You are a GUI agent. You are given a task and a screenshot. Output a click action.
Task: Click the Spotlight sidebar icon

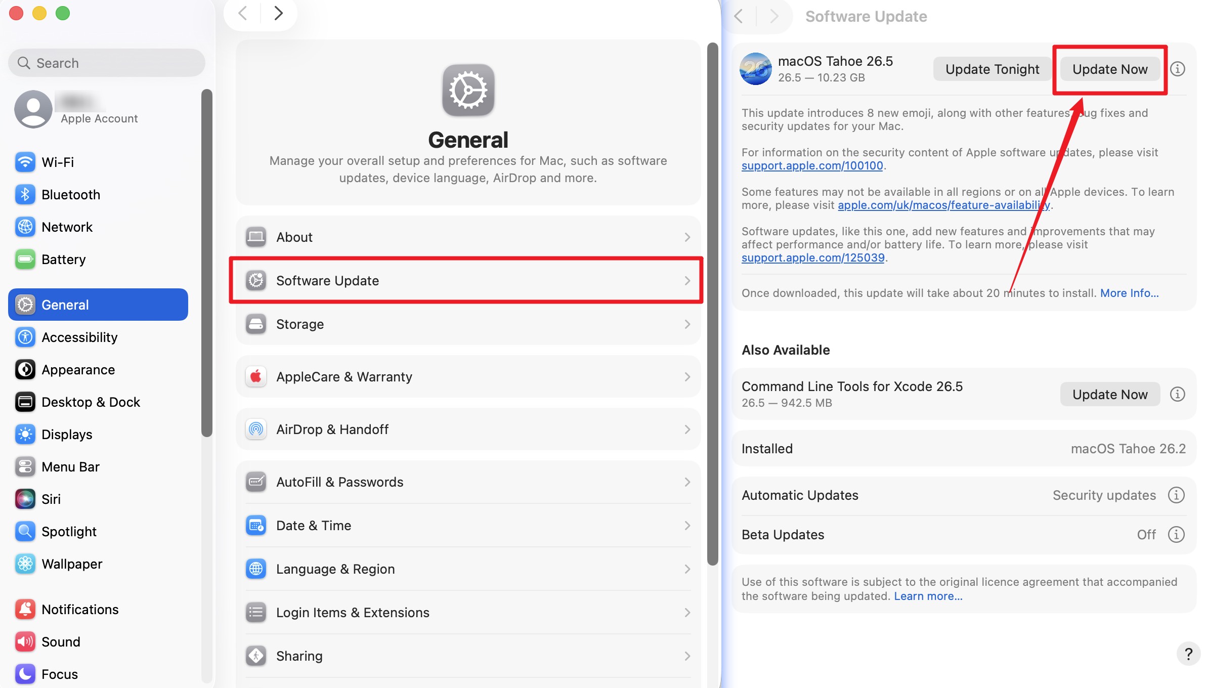tap(25, 531)
